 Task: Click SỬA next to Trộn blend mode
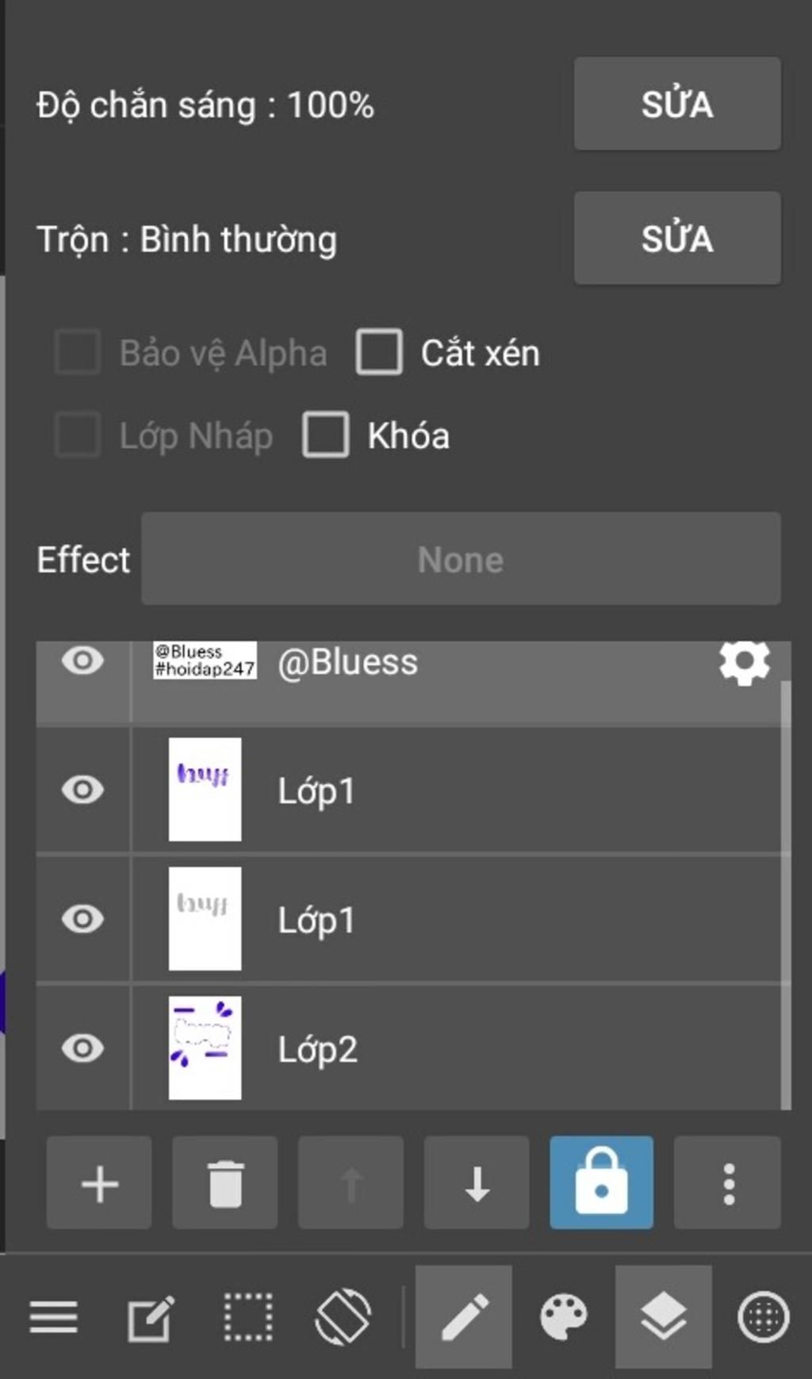[x=677, y=238]
